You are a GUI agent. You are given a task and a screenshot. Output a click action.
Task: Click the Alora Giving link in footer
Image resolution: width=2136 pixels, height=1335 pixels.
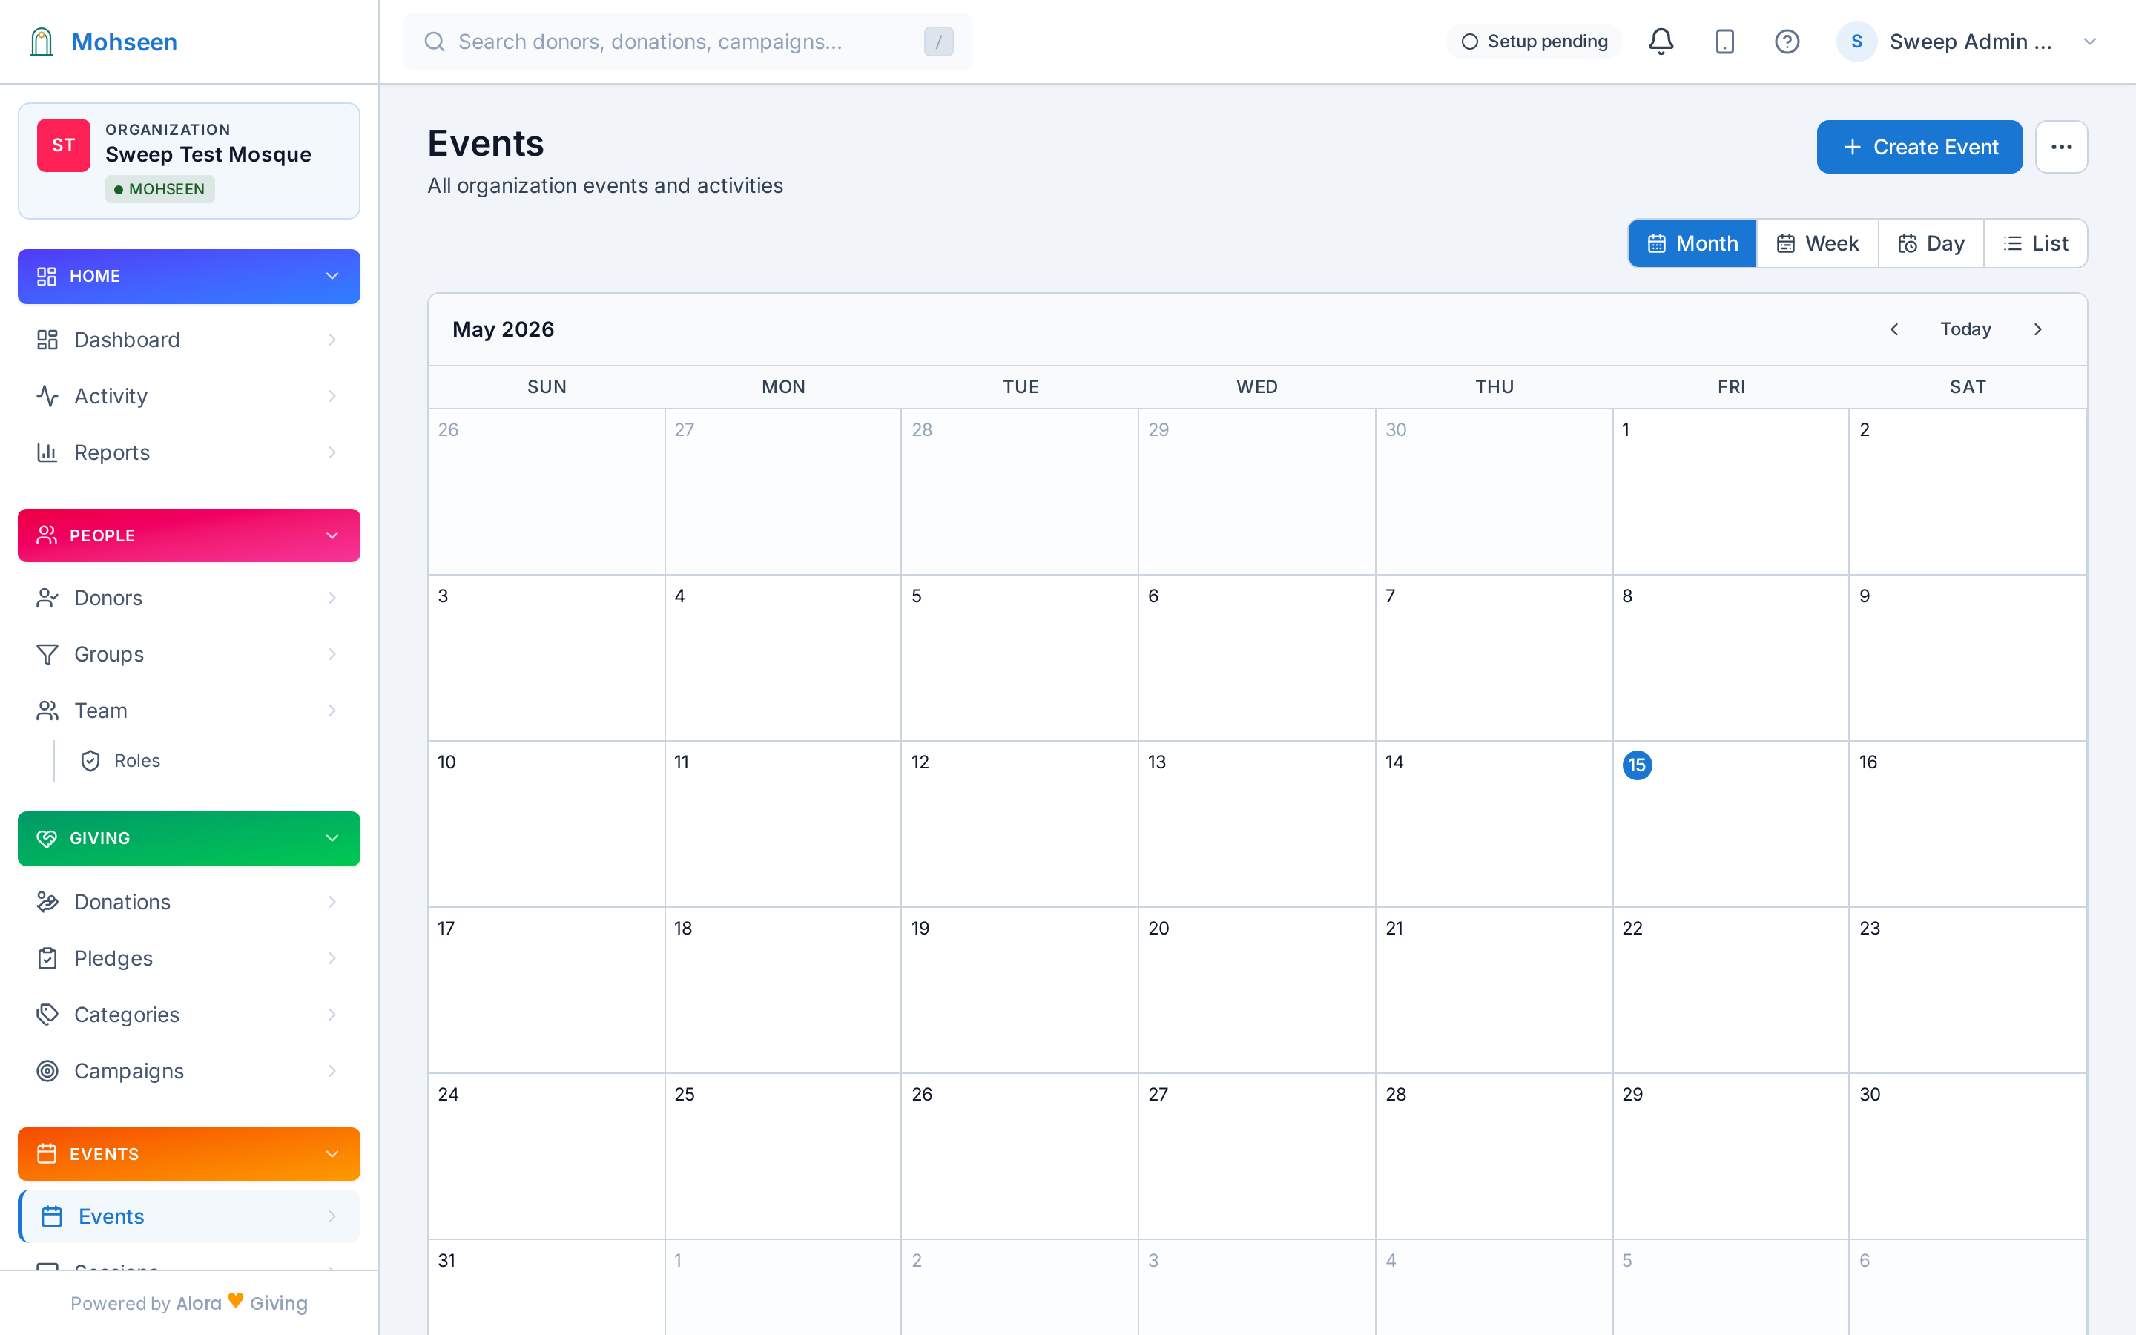pos(242,1303)
